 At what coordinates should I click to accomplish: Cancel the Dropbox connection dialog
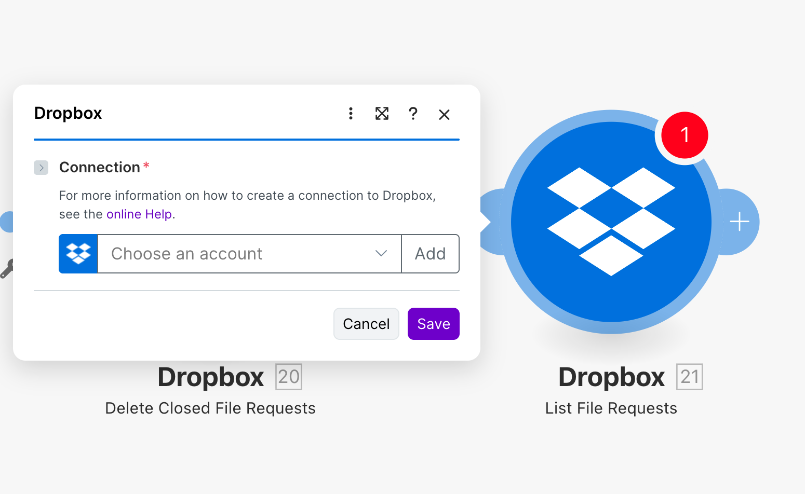pyautogui.click(x=366, y=324)
